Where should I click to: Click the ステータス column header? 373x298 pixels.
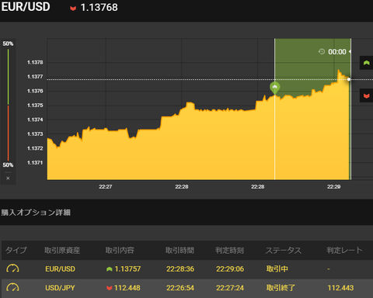coord(284,250)
